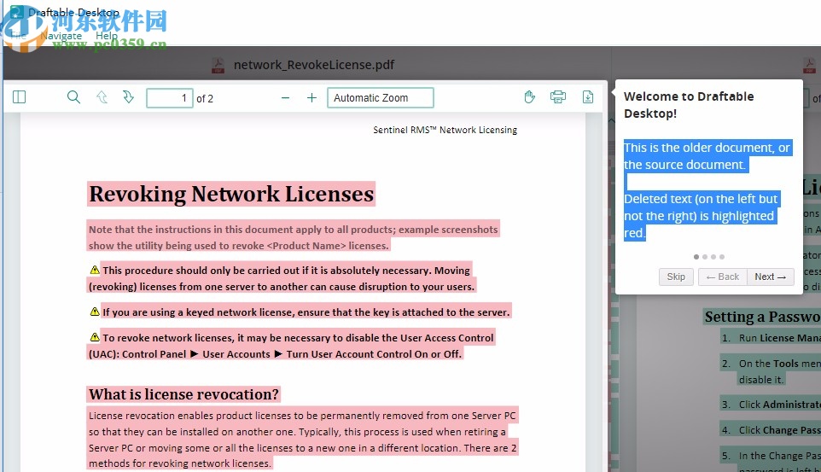Click warning icon before 'To revoke network licenses'
Viewport: 821px width, 472px height.
pos(95,337)
